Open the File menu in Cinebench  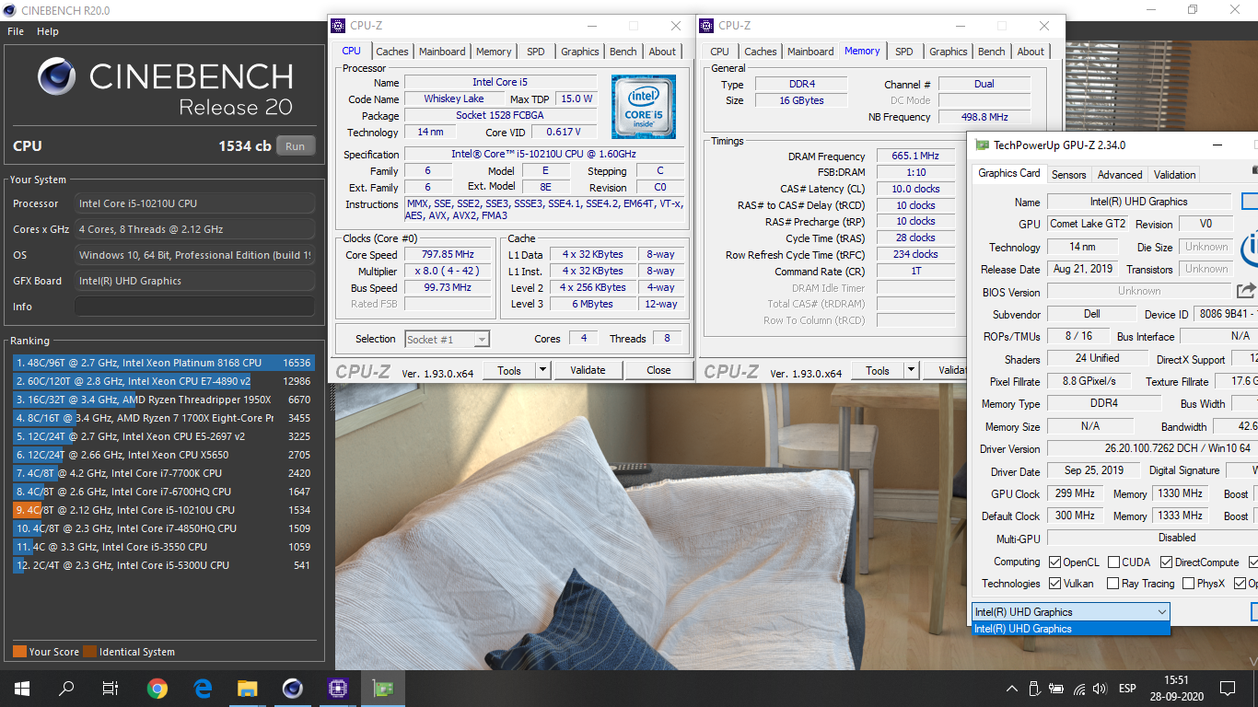pyautogui.click(x=16, y=31)
